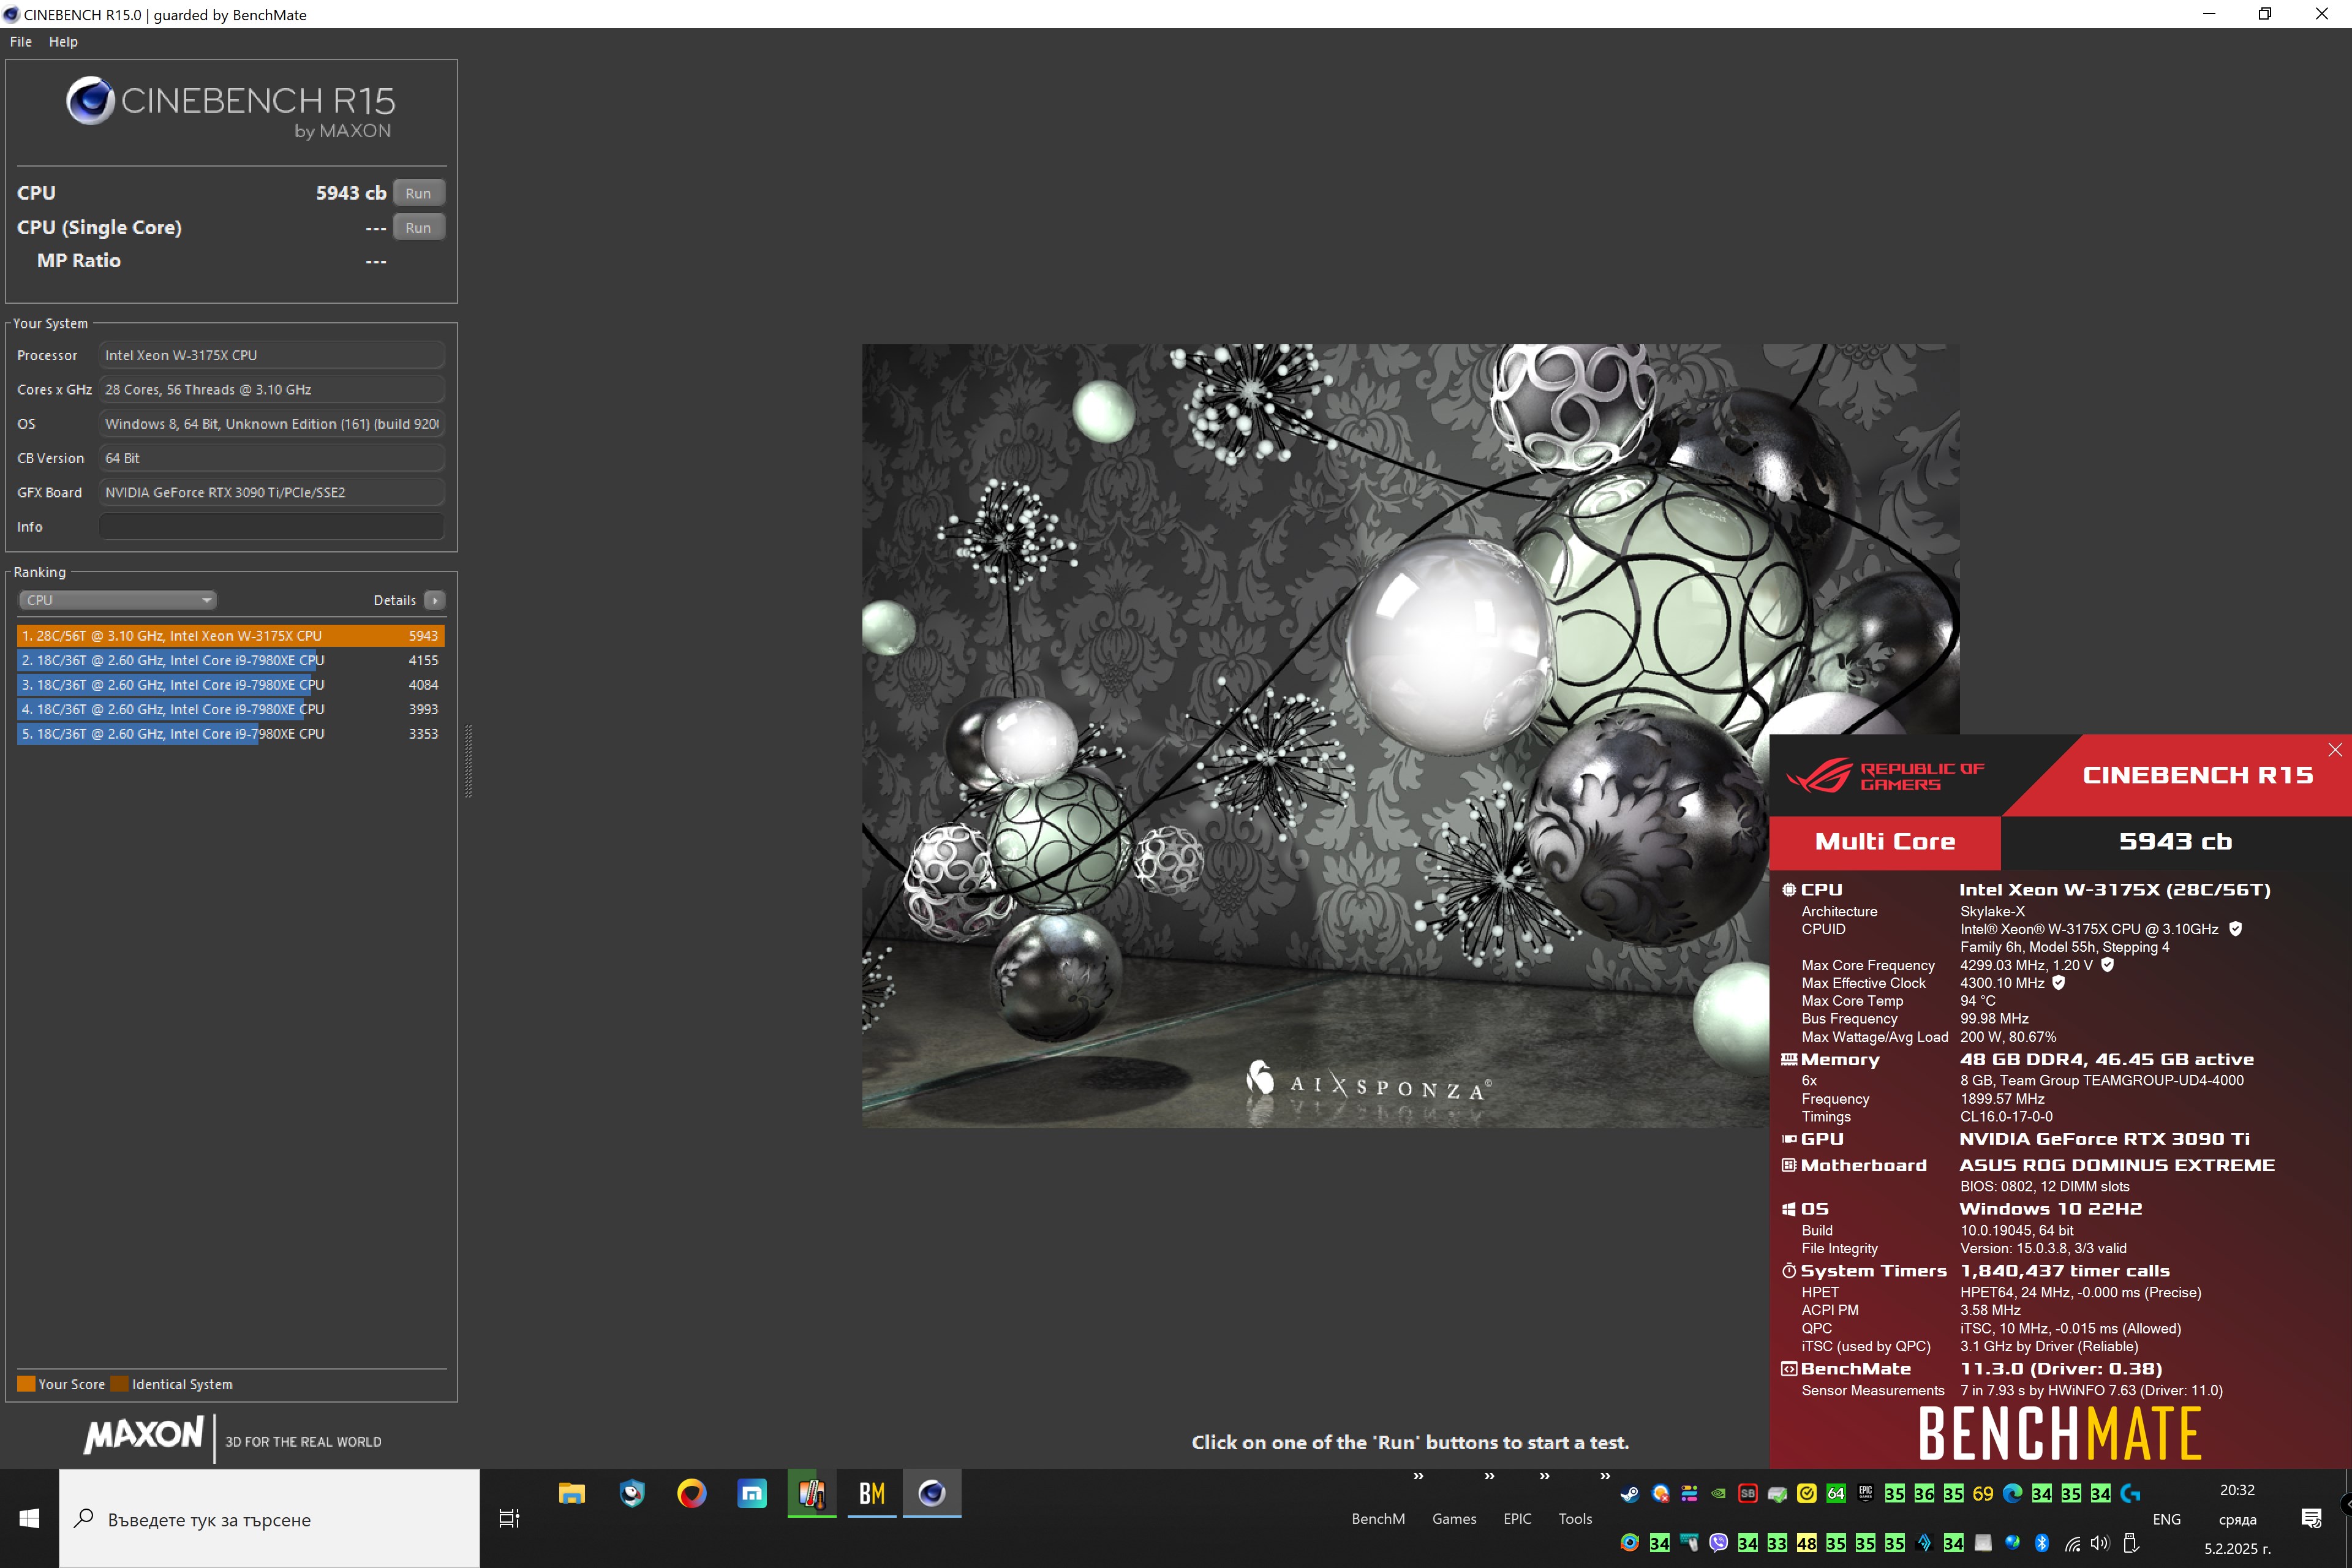
Task: Open File Explorer from the taskbar
Action: tap(572, 1493)
